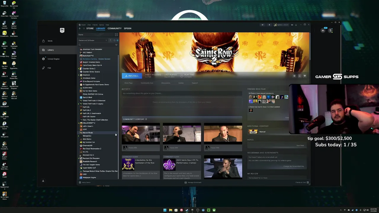Image resolution: width=379 pixels, height=213 pixels.
Task: Open Epic launcher friends icon
Action: 323,30
